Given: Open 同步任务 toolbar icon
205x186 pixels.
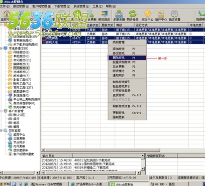Looking at the screenshot, I should 133,16.
